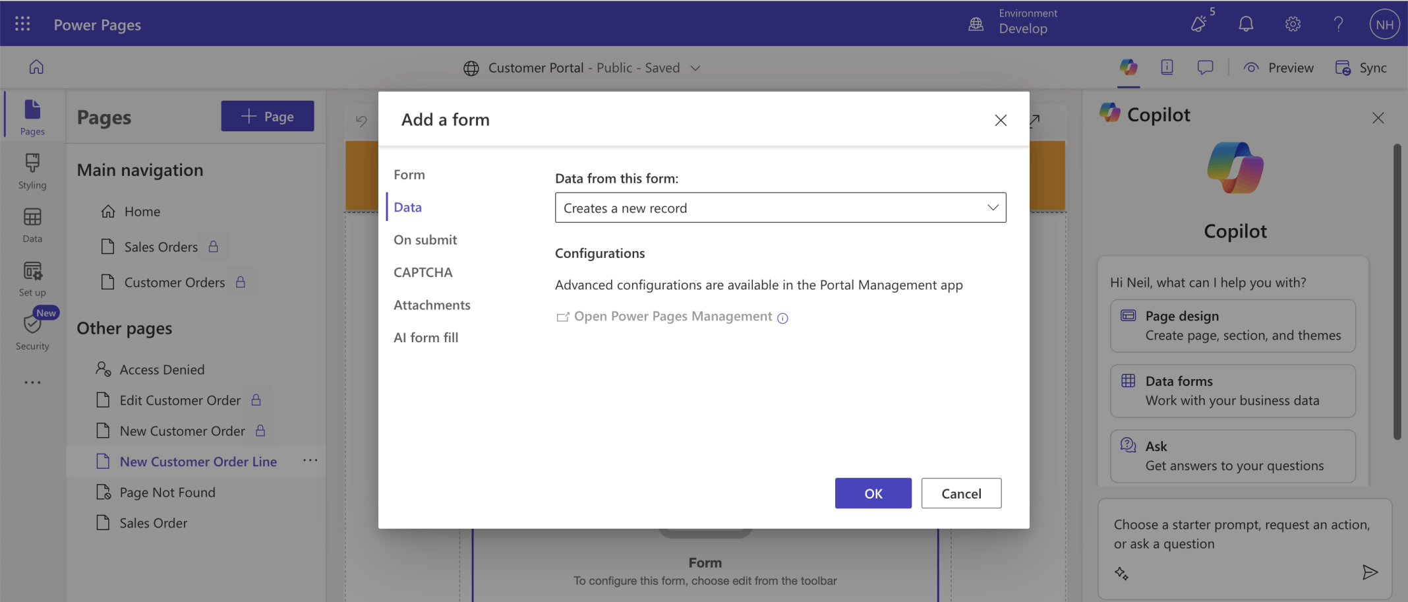
Task: Open the settings gear icon
Action: pos(1292,24)
